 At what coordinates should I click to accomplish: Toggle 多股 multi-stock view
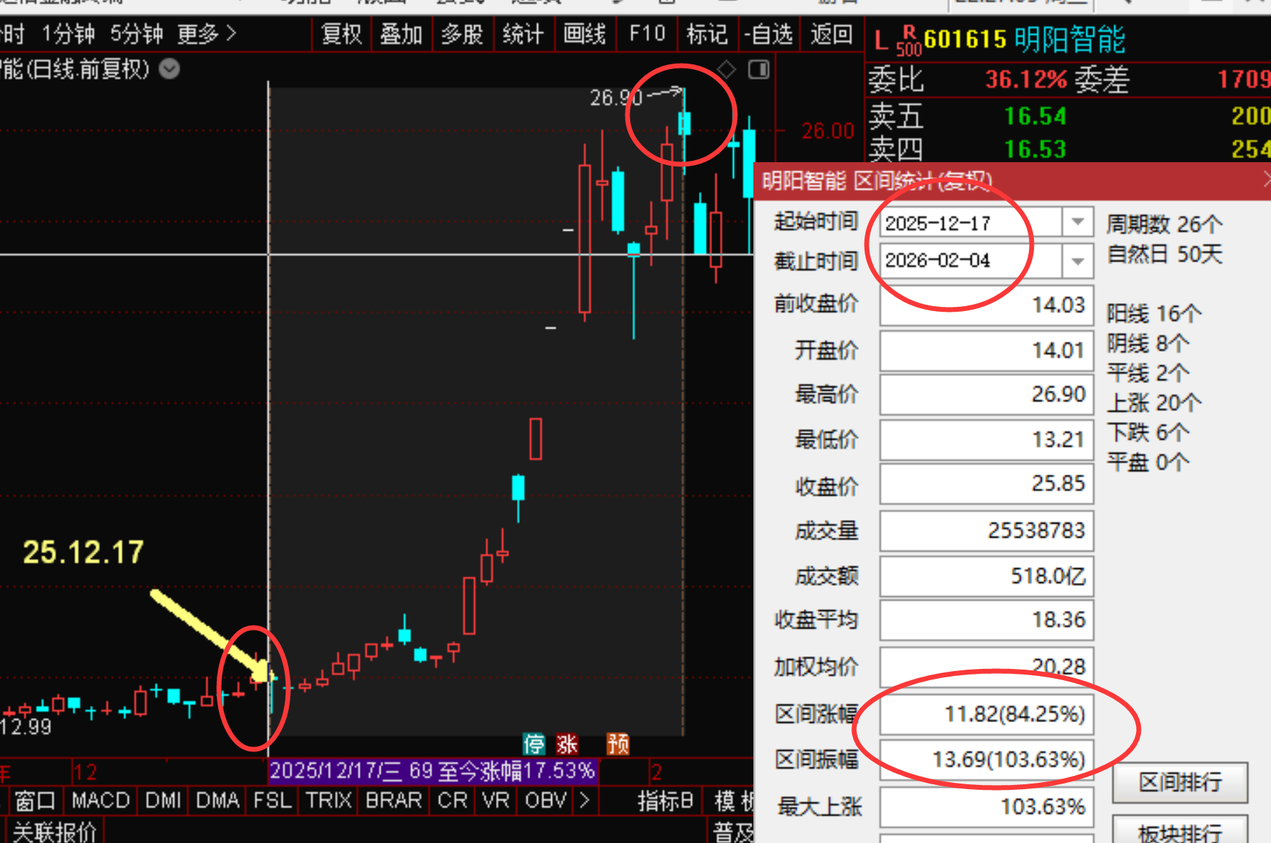(x=462, y=34)
